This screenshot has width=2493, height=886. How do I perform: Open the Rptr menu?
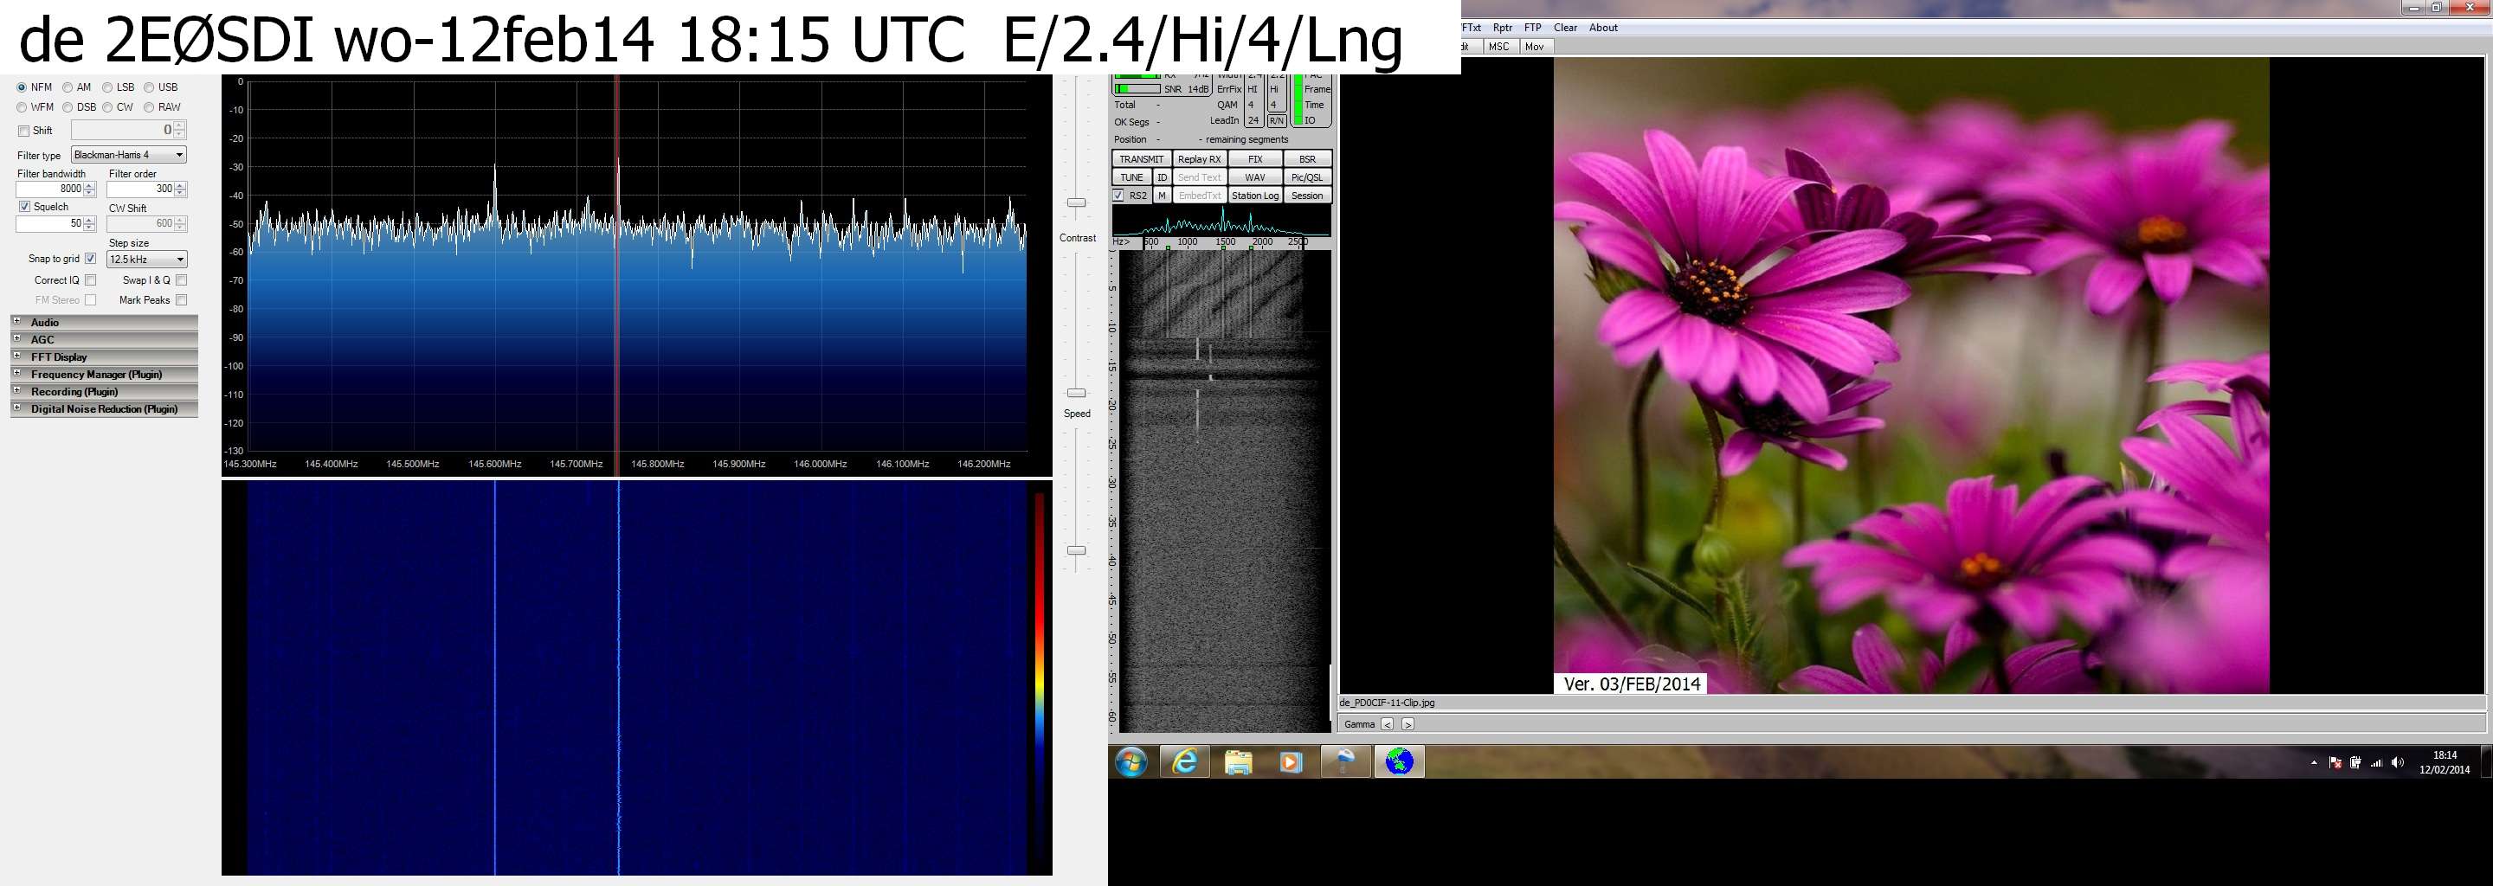1502,28
